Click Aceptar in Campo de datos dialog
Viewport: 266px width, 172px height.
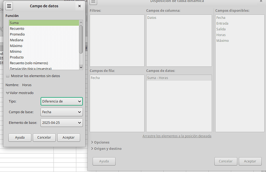pyautogui.click(x=69, y=137)
